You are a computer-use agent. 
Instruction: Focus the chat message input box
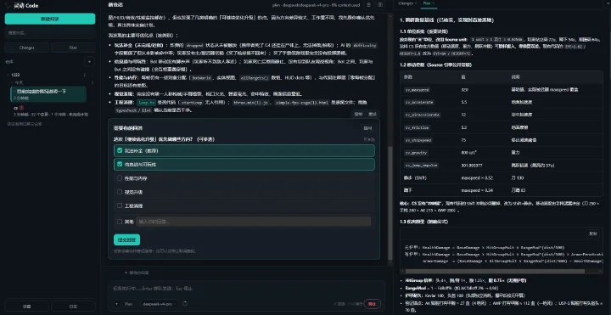(246, 289)
